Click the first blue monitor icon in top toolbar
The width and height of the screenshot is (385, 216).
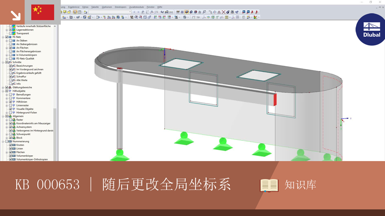pos(244,12)
